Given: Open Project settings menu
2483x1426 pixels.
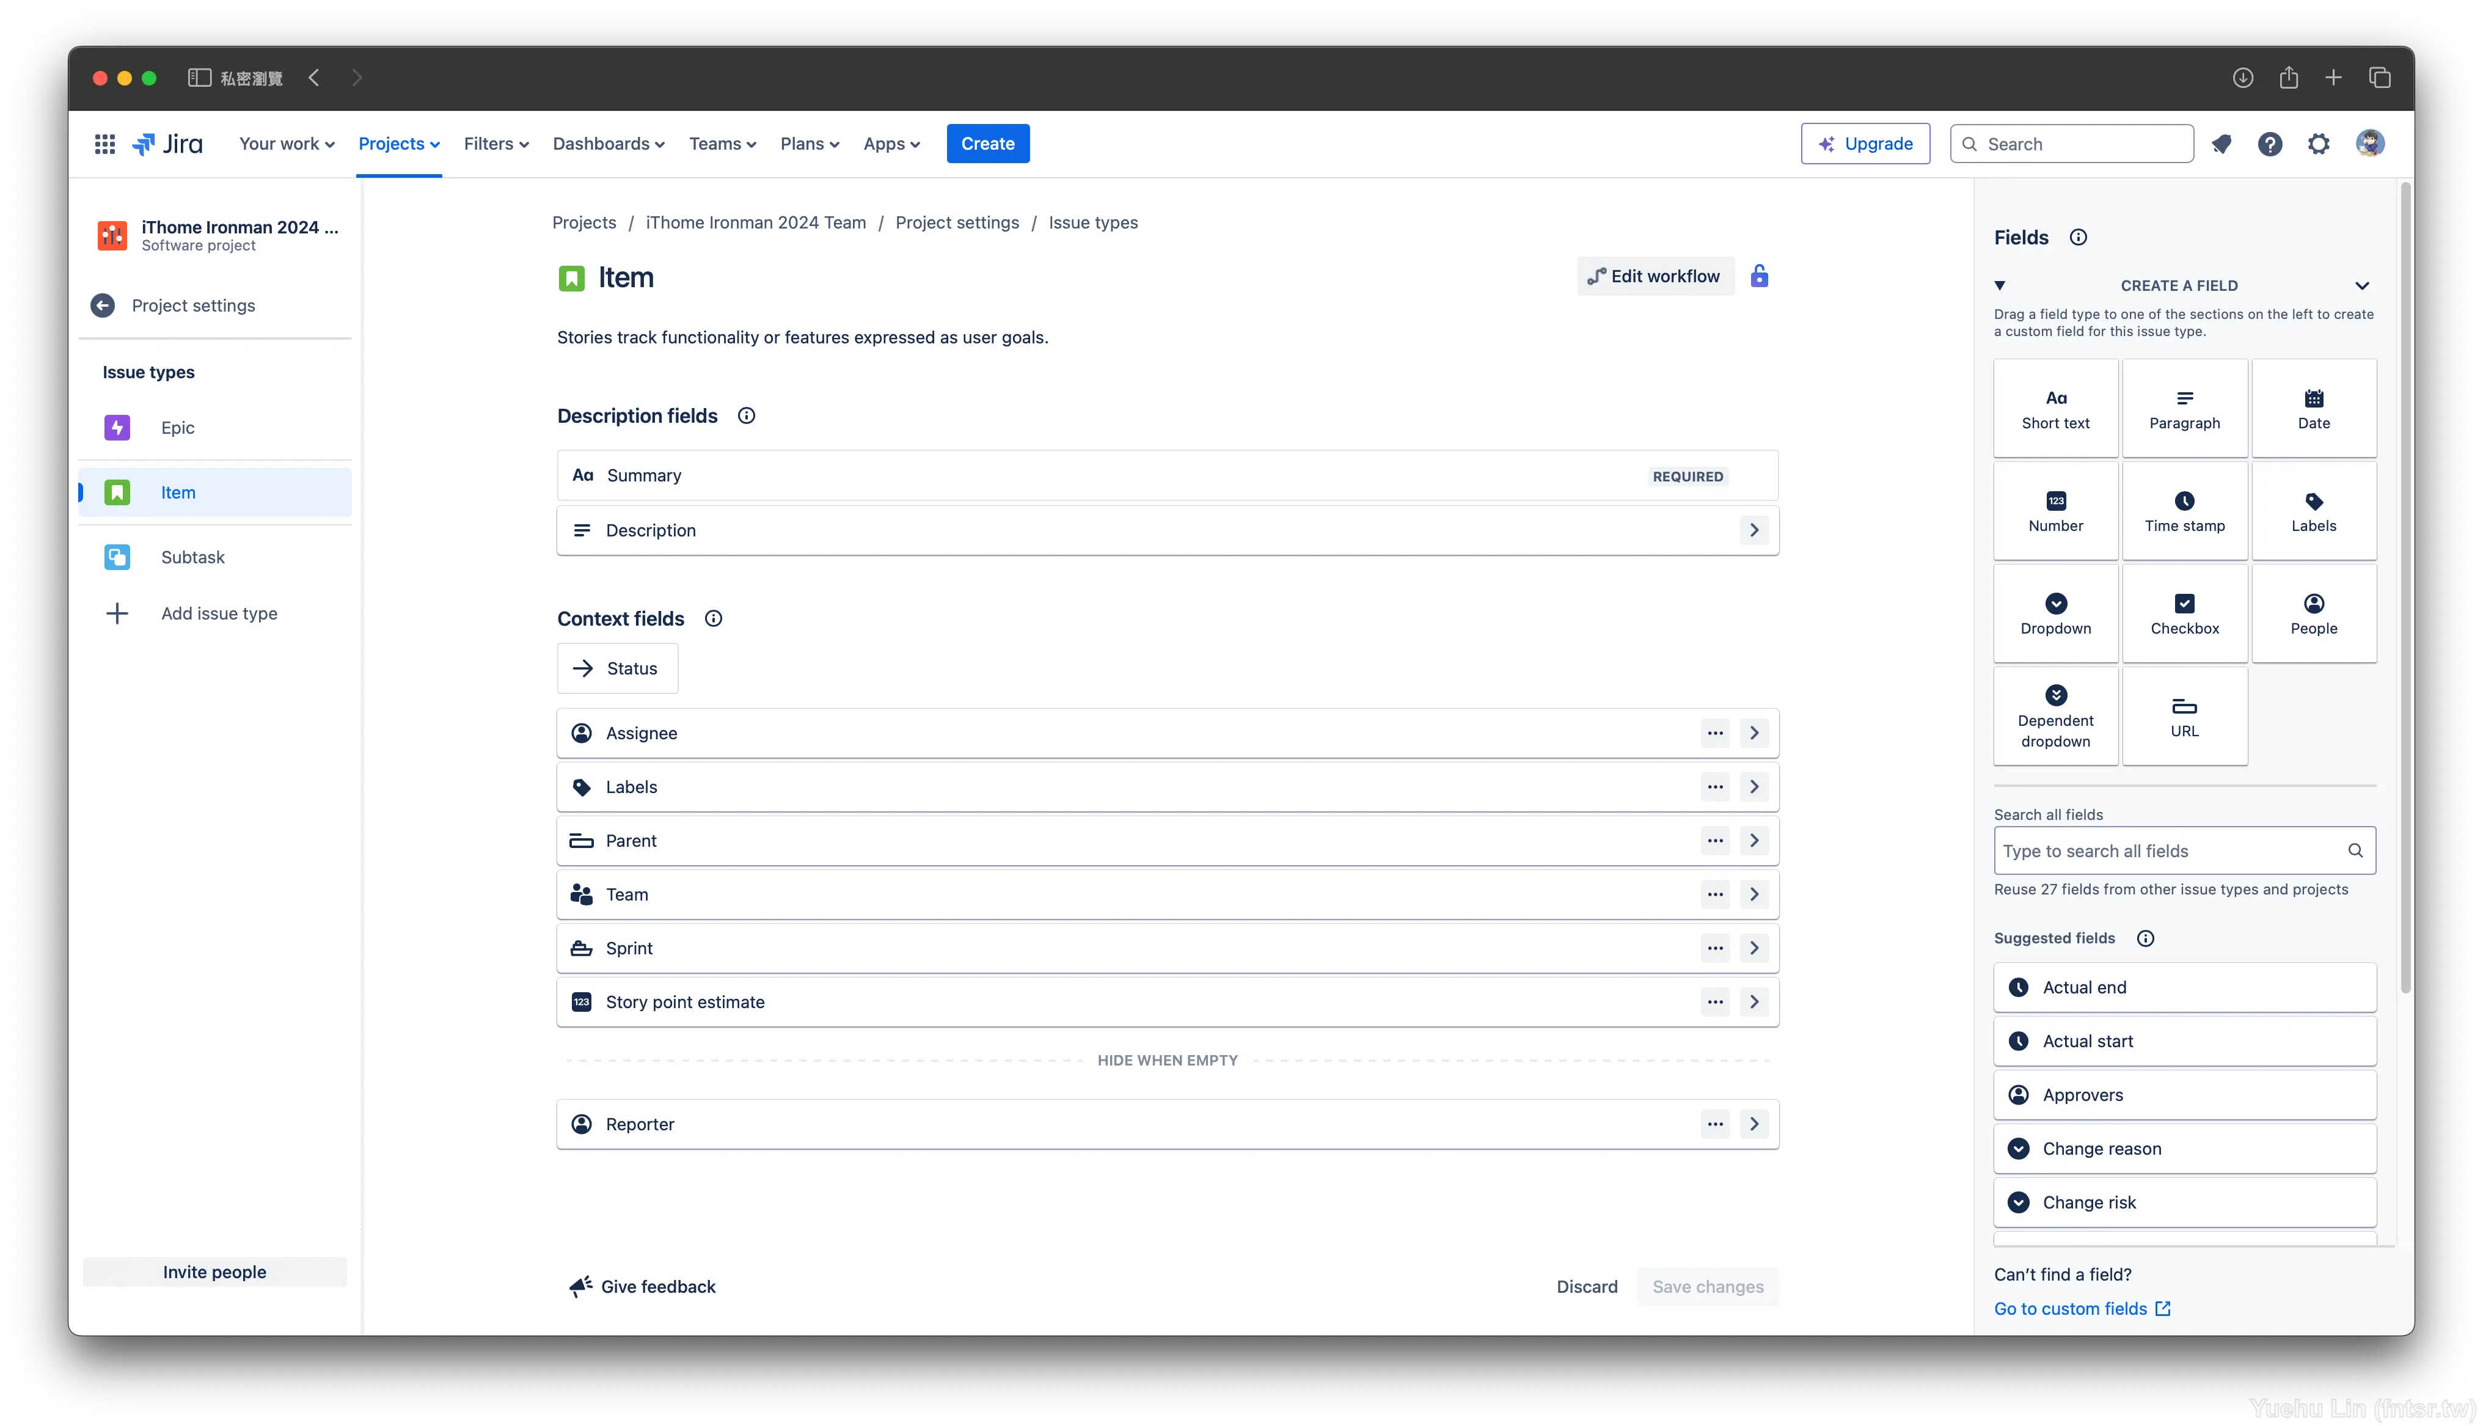Looking at the screenshot, I should [x=192, y=305].
